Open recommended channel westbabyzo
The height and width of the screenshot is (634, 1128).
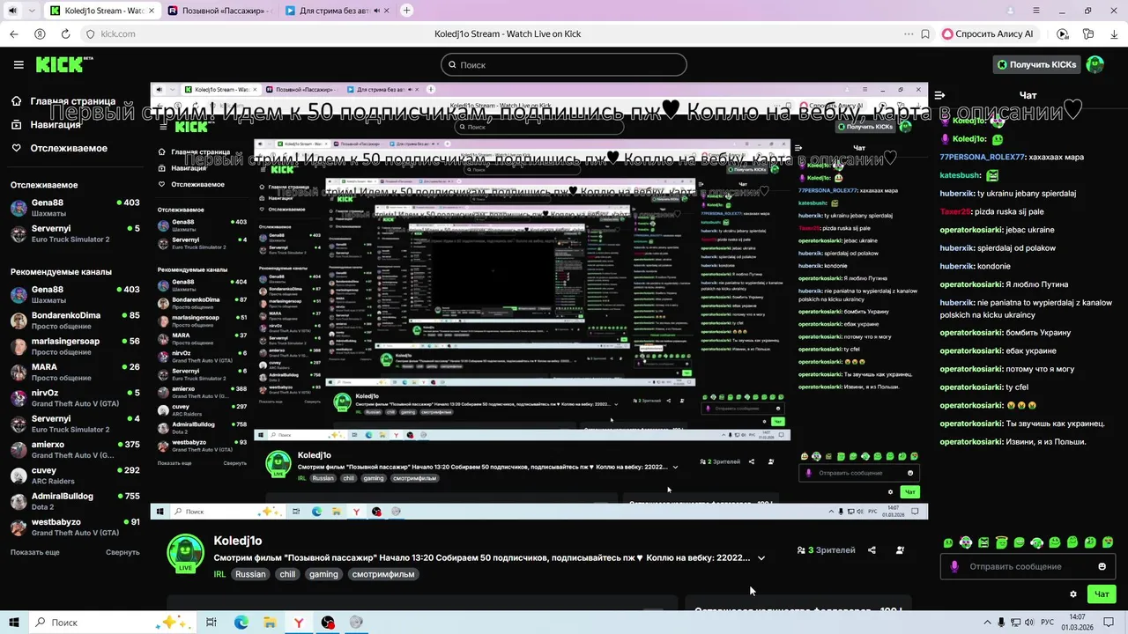75,527
